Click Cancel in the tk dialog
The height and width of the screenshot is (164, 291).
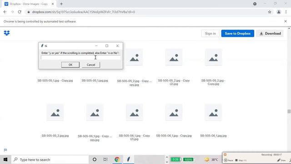point(91,65)
